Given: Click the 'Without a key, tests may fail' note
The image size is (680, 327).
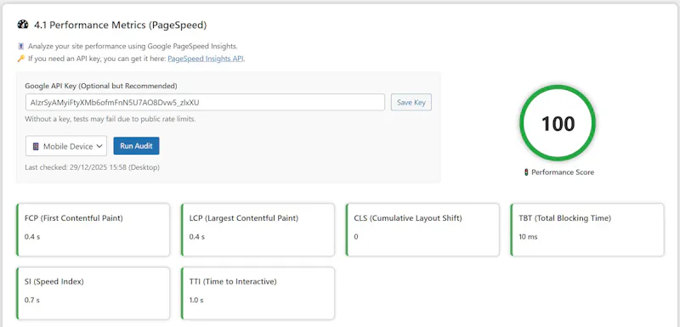Looking at the screenshot, I should click(110, 119).
